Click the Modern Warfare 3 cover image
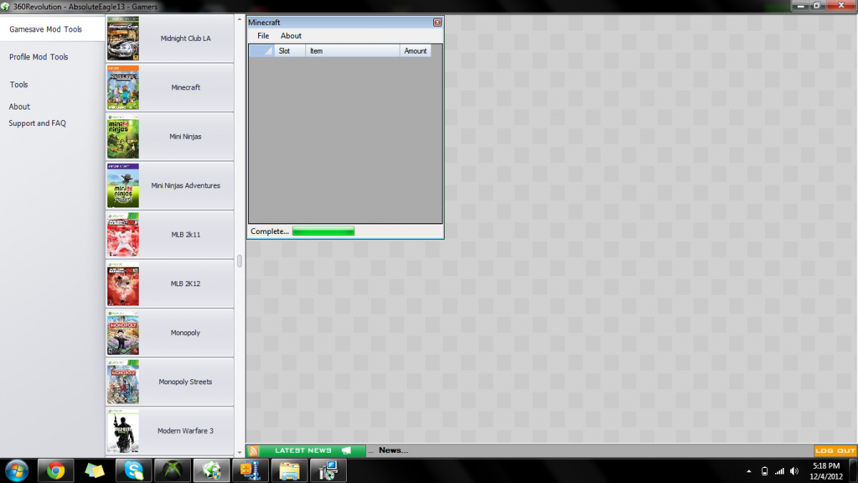The width and height of the screenshot is (858, 483). [123, 431]
